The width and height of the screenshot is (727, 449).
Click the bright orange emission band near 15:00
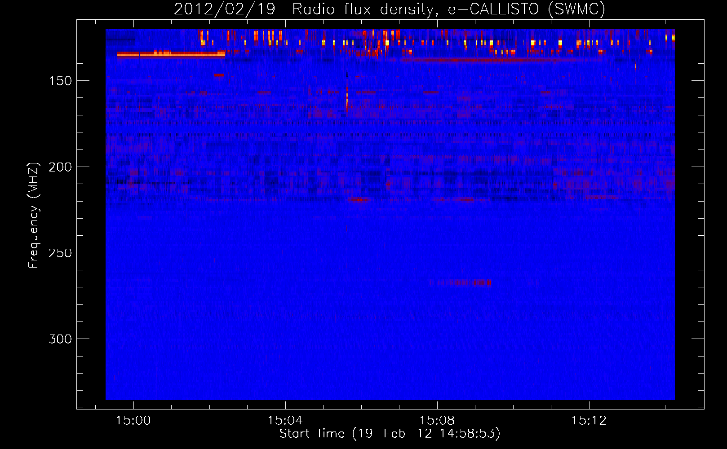(171, 55)
